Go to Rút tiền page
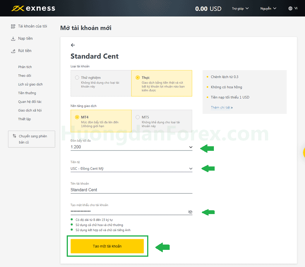305x267 pixels. pyautogui.click(x=25, y=51)
